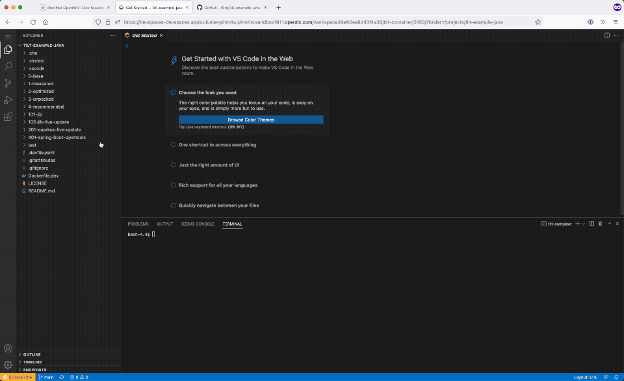Open the Accounts menu icon

click(x=8, y=348)
